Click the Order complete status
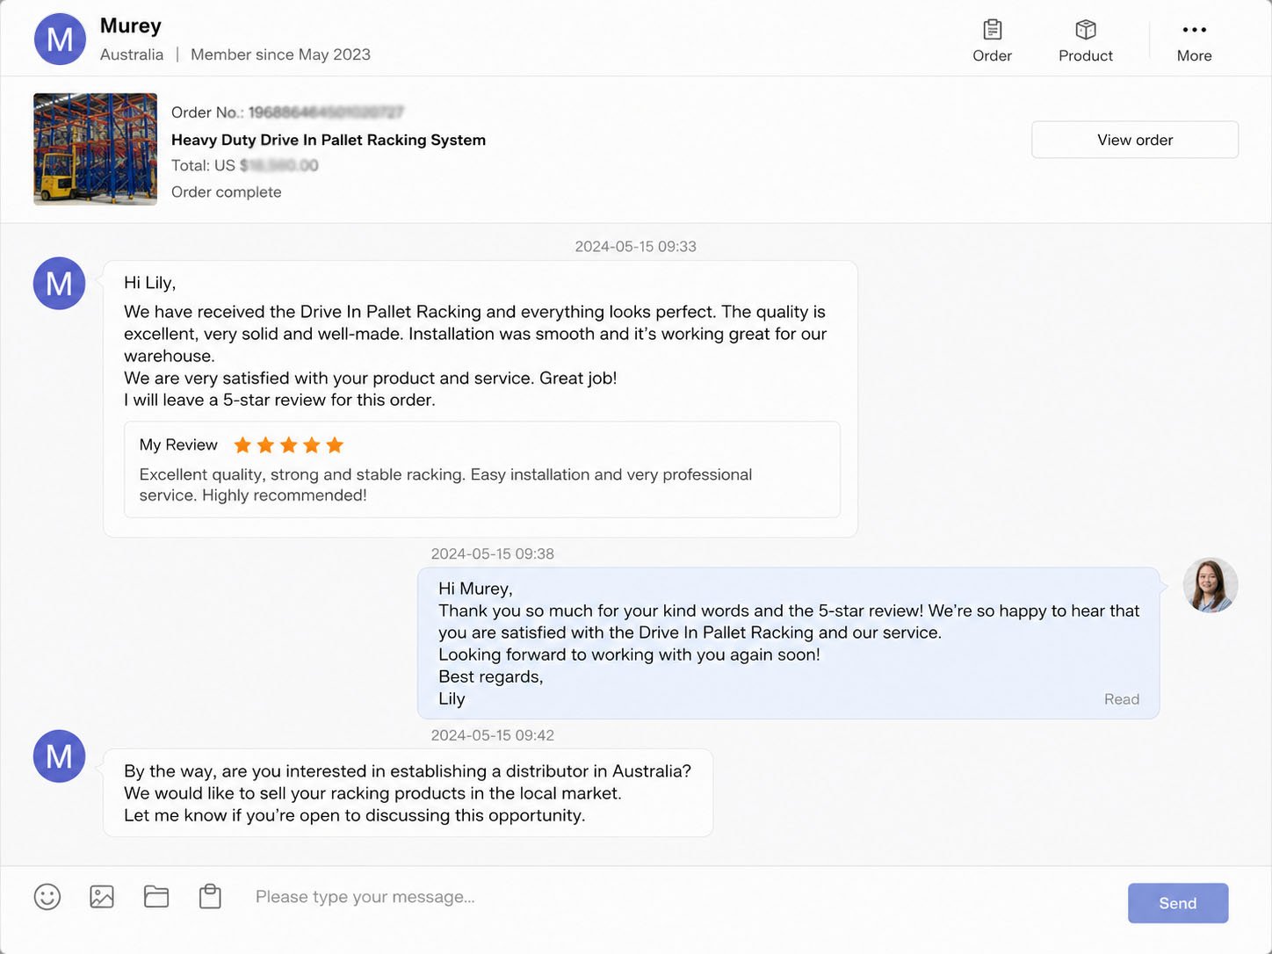The image size is (1272, 954). (x=226, y=192)
